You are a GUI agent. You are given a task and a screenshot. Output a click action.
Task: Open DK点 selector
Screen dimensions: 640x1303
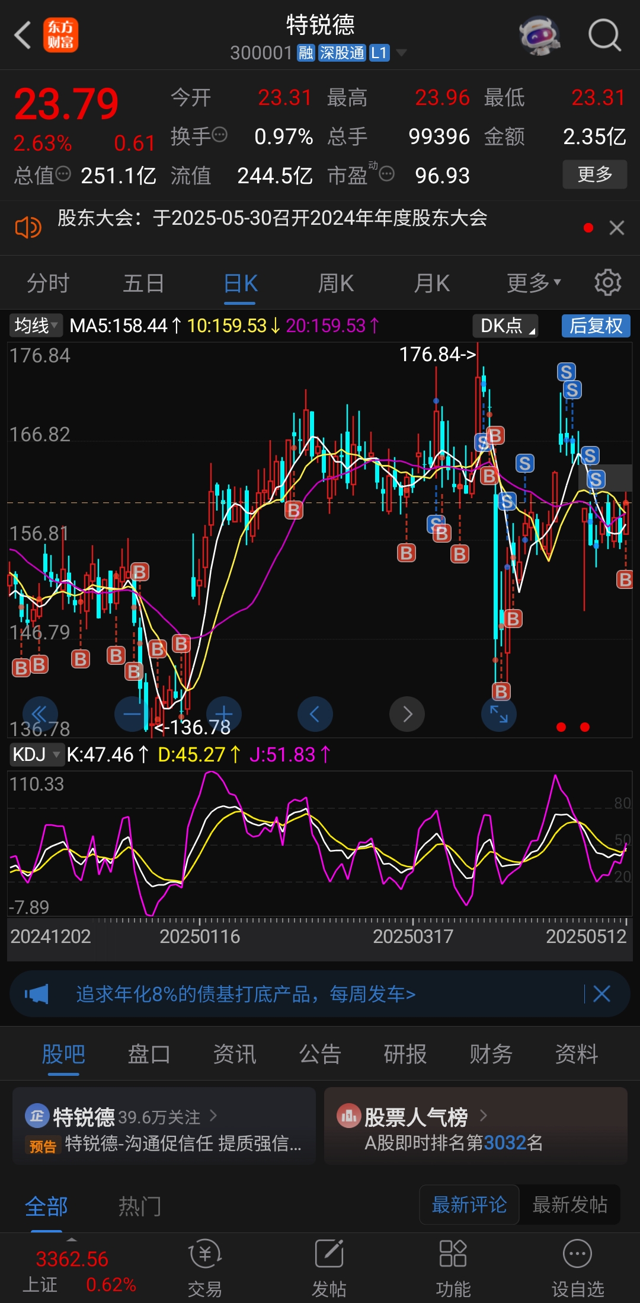point(505,326)
